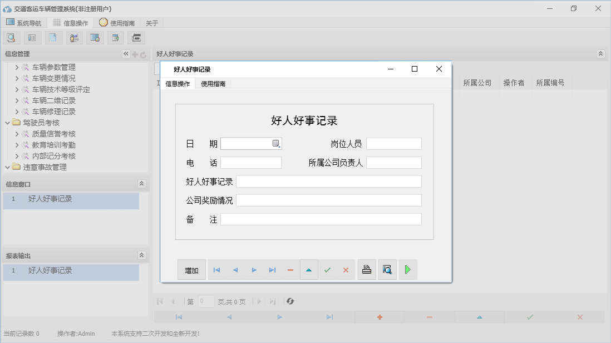Open the 系统导航 menu
This screenshot has width=611, height=343.
pos(23,23)
